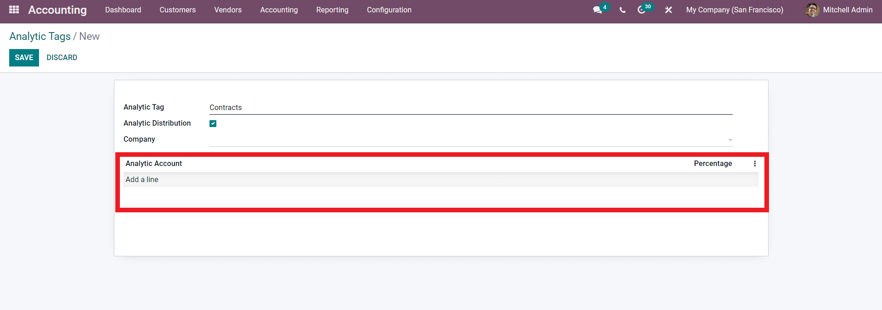
Task: Sort by Percentage column header
Action: (713, 164)
